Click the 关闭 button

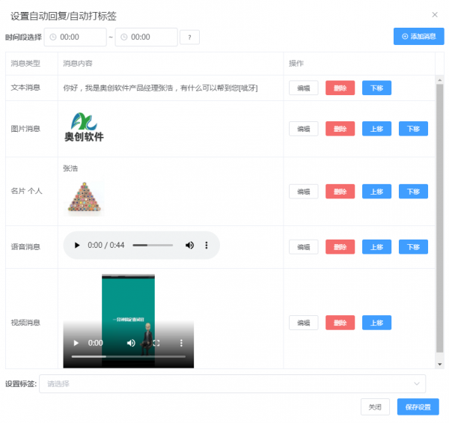(x=375, y=407)
